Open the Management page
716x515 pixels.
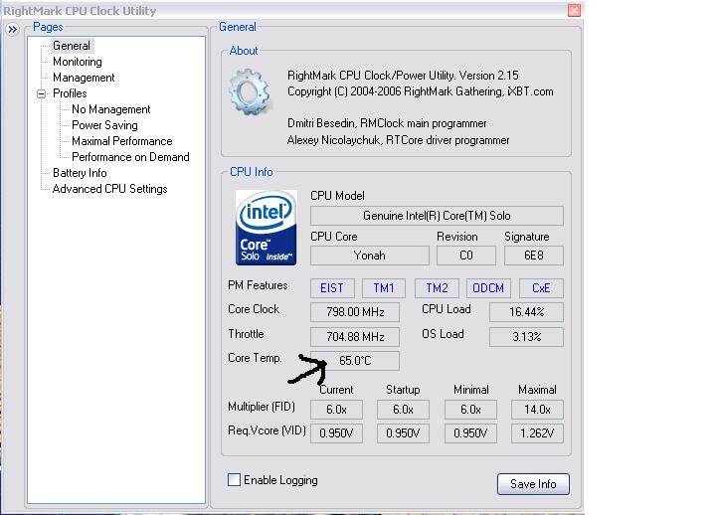tap(84, 78)
